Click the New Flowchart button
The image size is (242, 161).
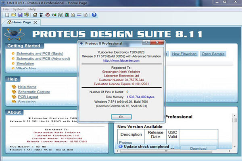pos(184,54)
